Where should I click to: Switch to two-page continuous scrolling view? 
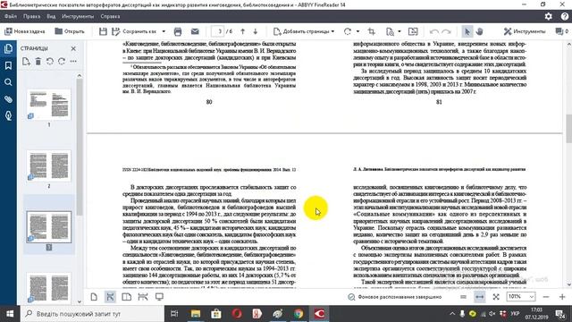tap(143, 297)
